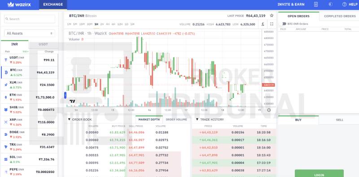Image resolution: width=359 pixels, height=177 pixels.
Task: Click the BTC/INR 1h chart title legend
Action: point(88,34)
